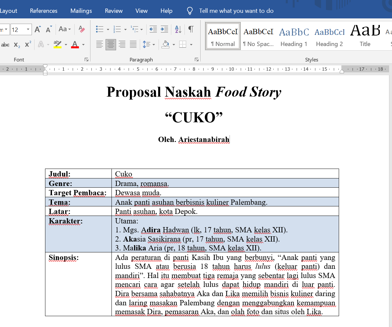Image resolution: width=392 pixels, height=327 pixels.
Task: Click 'Oleh. Ariestanabirah' author line
Action: click(x=194, y=139)
